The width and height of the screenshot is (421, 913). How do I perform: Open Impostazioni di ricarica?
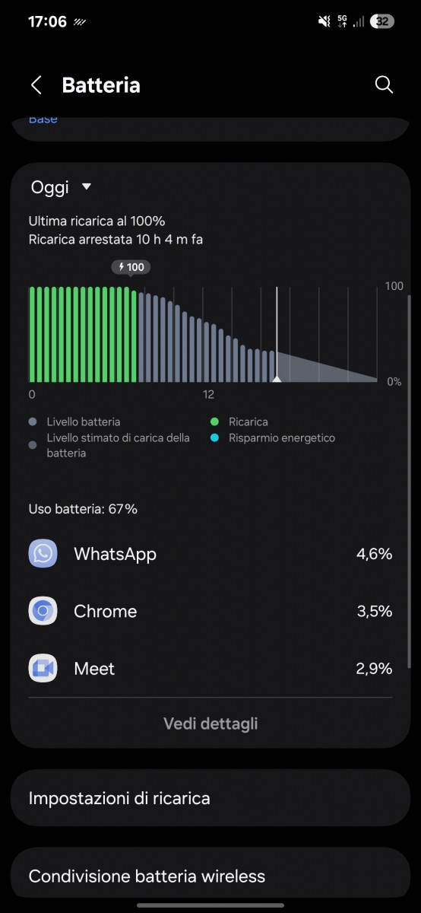pyautogui.click(x=210, y=798)
